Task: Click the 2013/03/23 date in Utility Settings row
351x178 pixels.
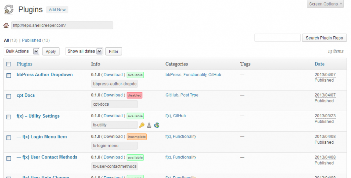Action: pyautogui.click(x=325, y=116)
